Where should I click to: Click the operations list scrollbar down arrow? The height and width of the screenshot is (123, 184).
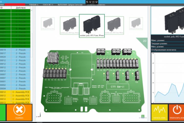pyautogui.click(x=31, y=103)
